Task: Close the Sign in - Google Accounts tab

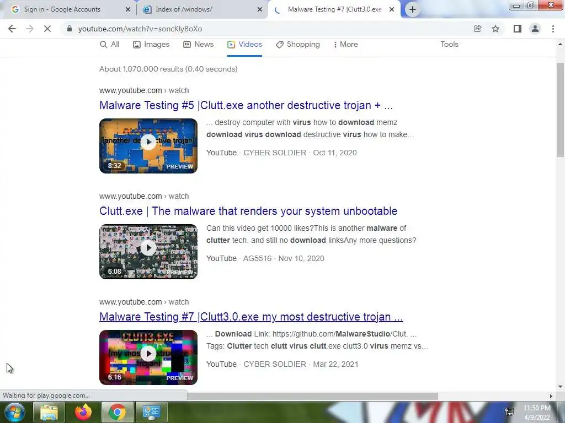Action: (127, 10)
